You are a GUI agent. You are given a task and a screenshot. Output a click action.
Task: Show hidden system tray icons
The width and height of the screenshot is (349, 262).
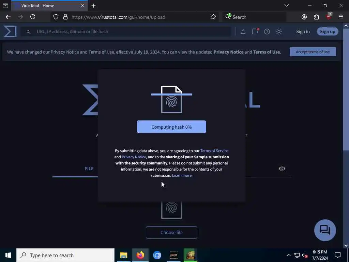point(288,255)
